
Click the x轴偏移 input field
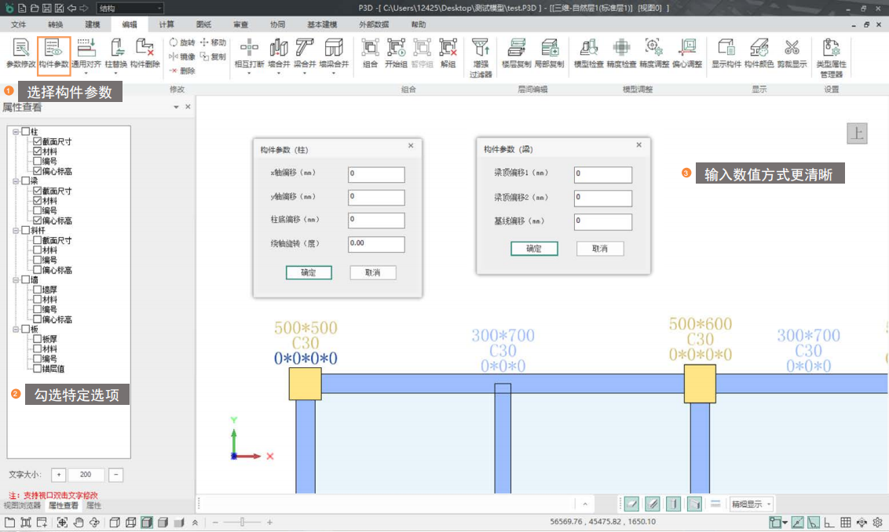pos(376,174)
